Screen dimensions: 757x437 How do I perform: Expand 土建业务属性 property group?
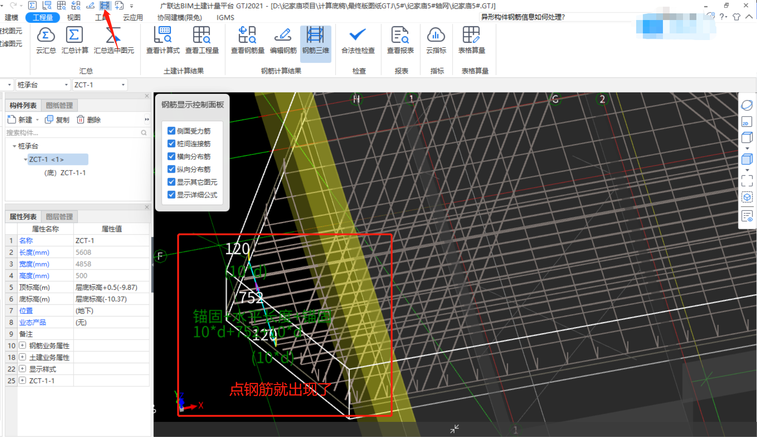[x=22, y=357]
